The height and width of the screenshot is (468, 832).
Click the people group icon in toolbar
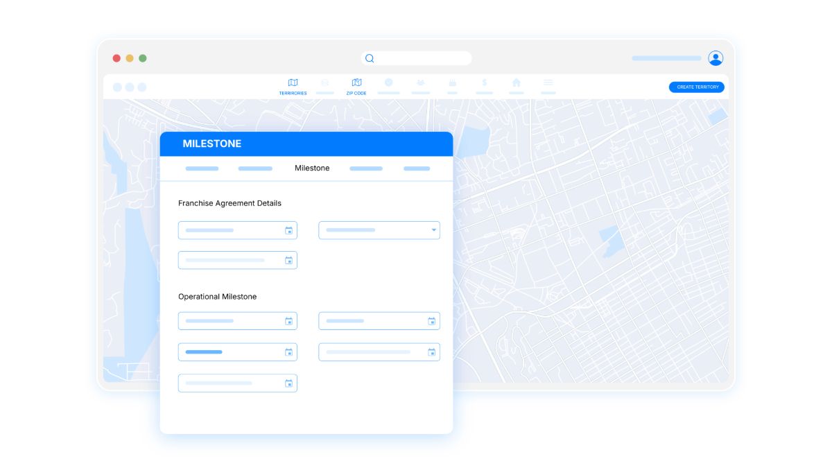click(x=420, y=83)
